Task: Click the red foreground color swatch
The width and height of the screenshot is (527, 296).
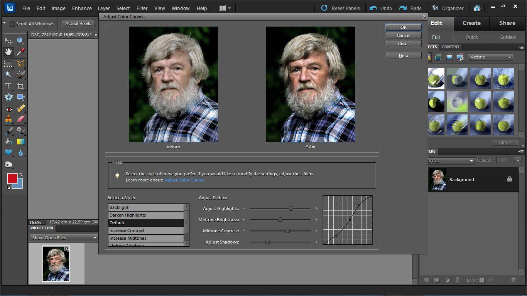Action: tap(12, 178)
